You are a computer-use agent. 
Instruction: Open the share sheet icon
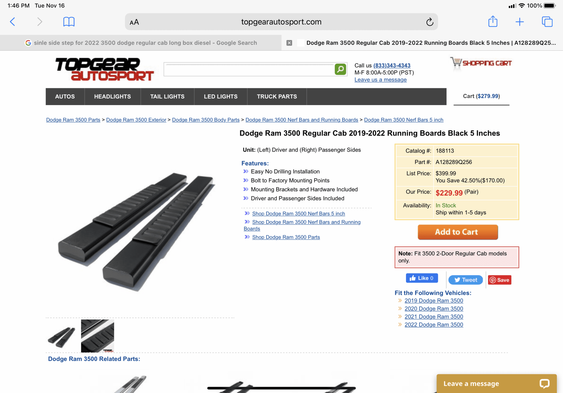493,21
